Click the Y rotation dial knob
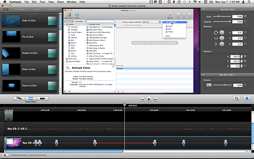The height and width of the screenshot is (159, 254). tap(222, 38)
